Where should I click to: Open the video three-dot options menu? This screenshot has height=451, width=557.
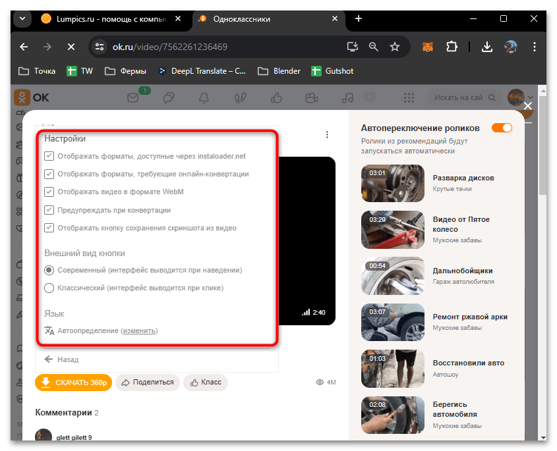(327, 135)
